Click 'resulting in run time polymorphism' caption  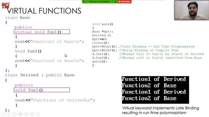pos(154,113)
